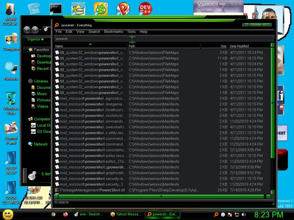Sort results by the Path column
294x220 pixels.
pos(164,46)
